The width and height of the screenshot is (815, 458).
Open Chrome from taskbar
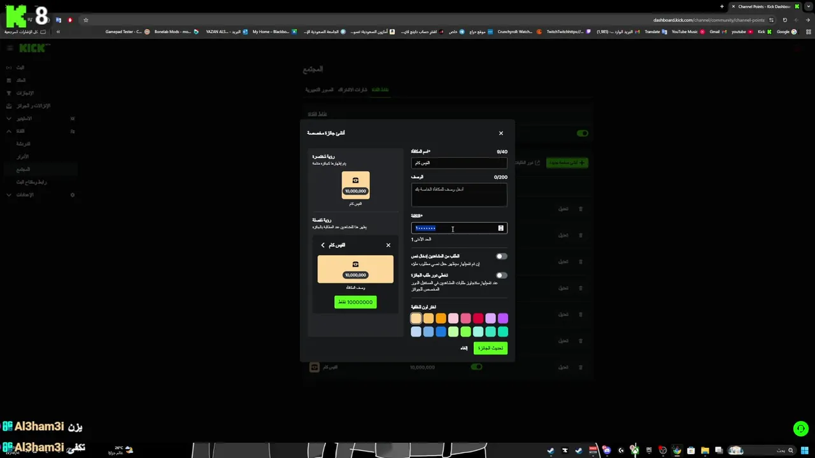pos(677,450)
